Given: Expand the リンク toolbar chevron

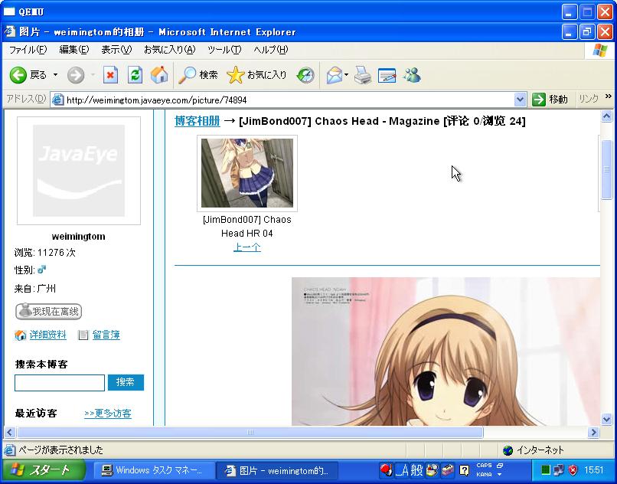Looking at the screenshot, I should [x=609, y=96].
